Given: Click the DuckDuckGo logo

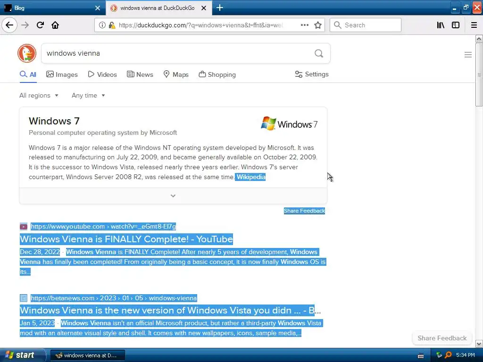Looking at the screenshot, I should (x=27, y=53).
